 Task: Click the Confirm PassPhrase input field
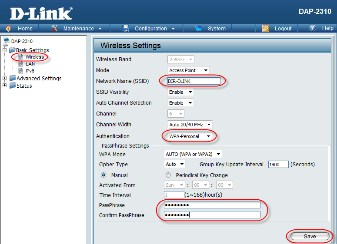pos(212,215)
